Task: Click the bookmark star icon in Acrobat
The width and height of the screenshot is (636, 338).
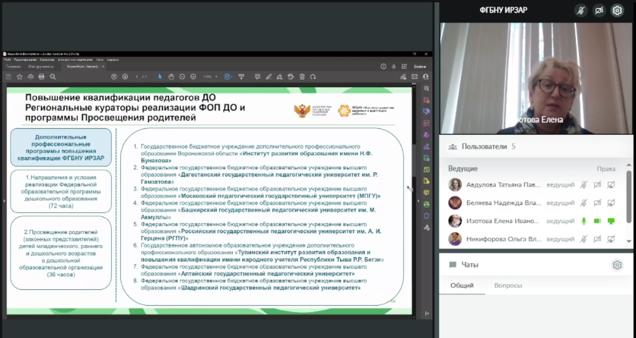Action: [x=19, y=76]
